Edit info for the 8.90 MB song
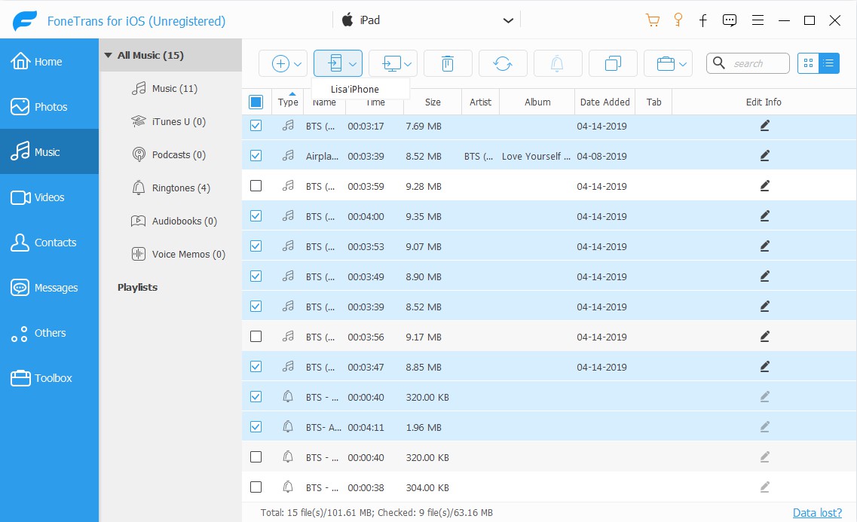Viewport: 857px width, 522px height. tap(764, 277)
